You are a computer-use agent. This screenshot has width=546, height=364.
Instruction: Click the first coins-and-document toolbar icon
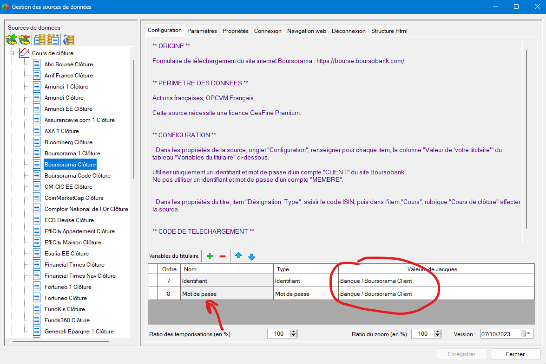click(40, 40)
